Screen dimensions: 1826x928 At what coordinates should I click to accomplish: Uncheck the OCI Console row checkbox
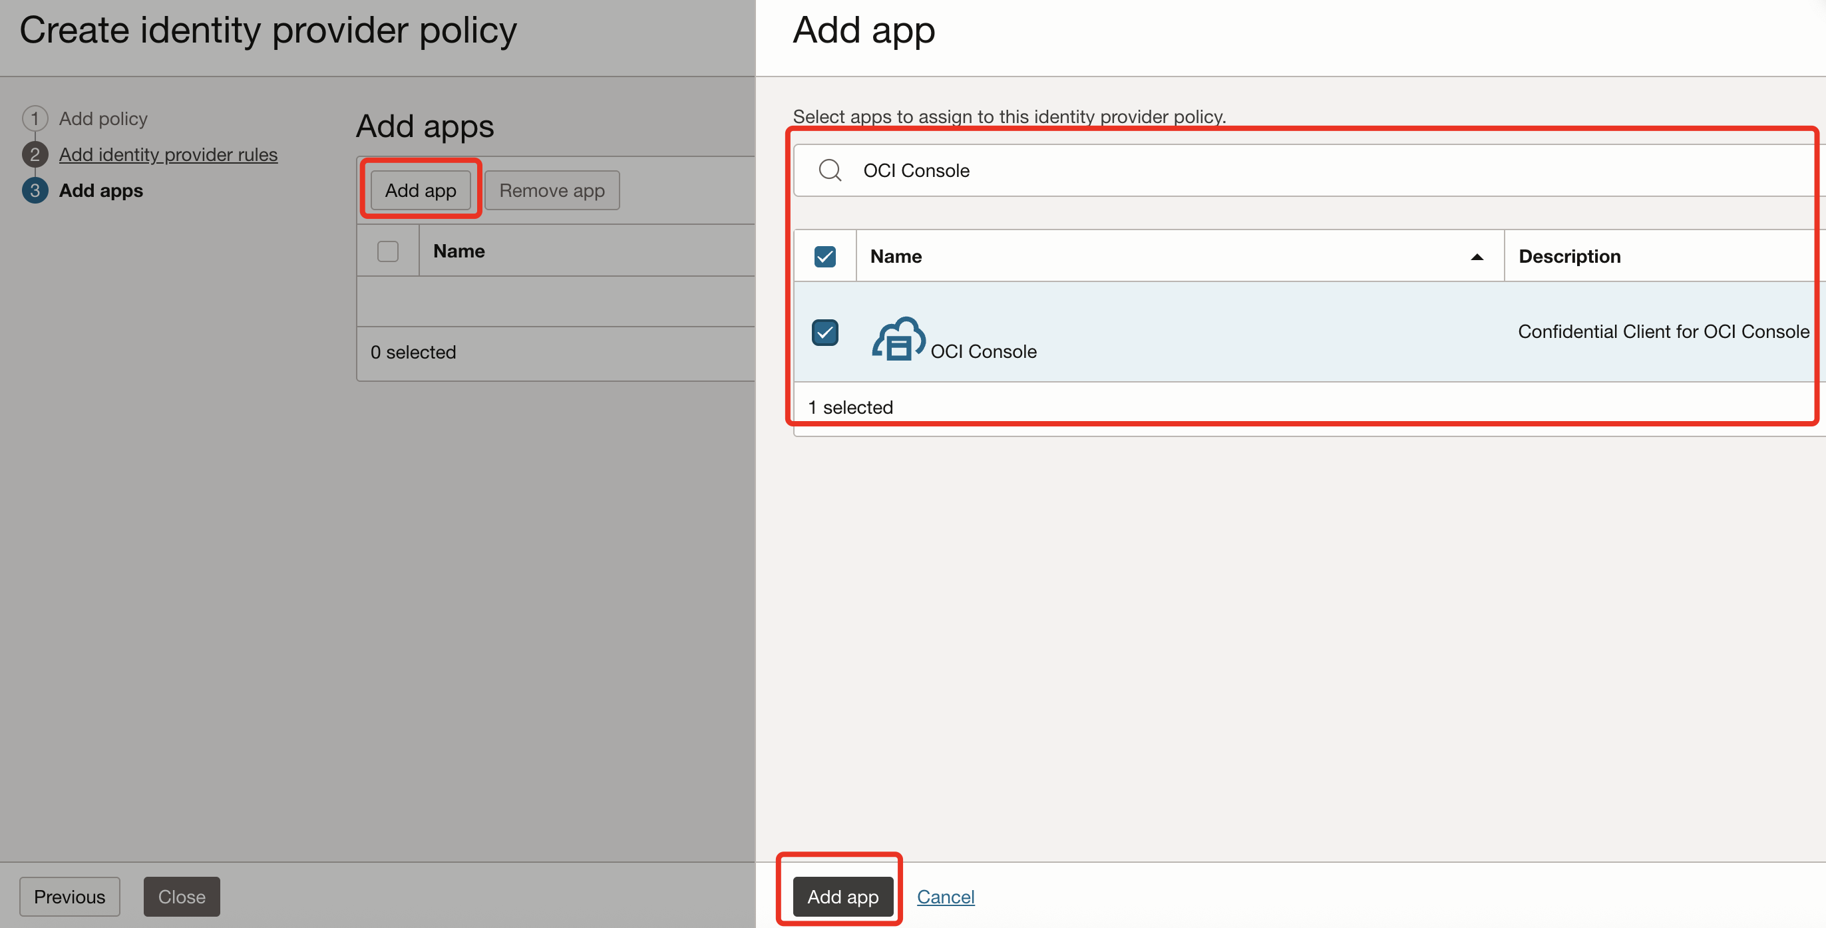(824, 332)
